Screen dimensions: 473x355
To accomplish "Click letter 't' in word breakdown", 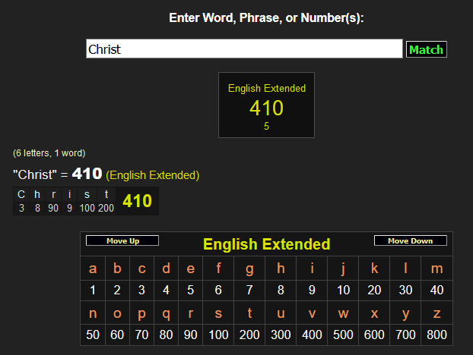I will click(106, 194).
